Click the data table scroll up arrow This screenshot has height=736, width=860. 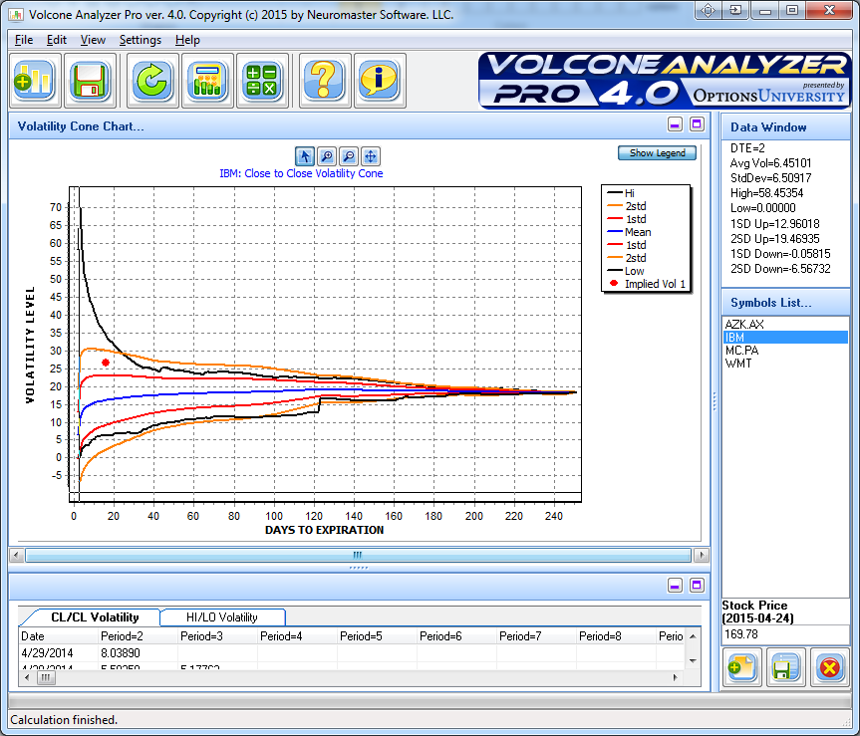[693, 636]
